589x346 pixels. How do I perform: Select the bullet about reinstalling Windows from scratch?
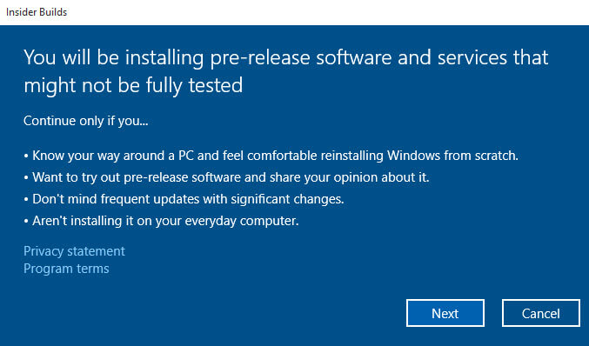click(x=271, y=156)
